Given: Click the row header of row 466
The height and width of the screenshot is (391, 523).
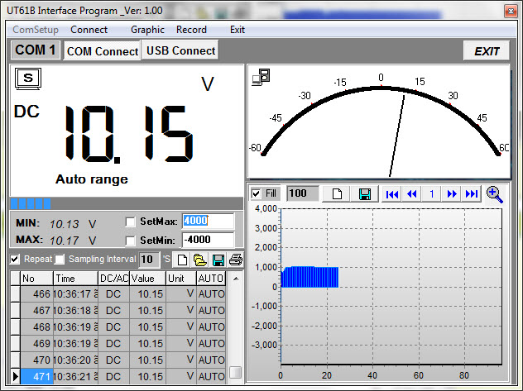Looking at the screenshot, I should (16, 294).
